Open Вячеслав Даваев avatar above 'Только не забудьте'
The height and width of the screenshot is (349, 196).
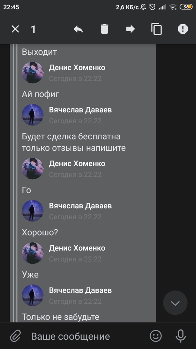pyautogui.click(x=33, y=295)
